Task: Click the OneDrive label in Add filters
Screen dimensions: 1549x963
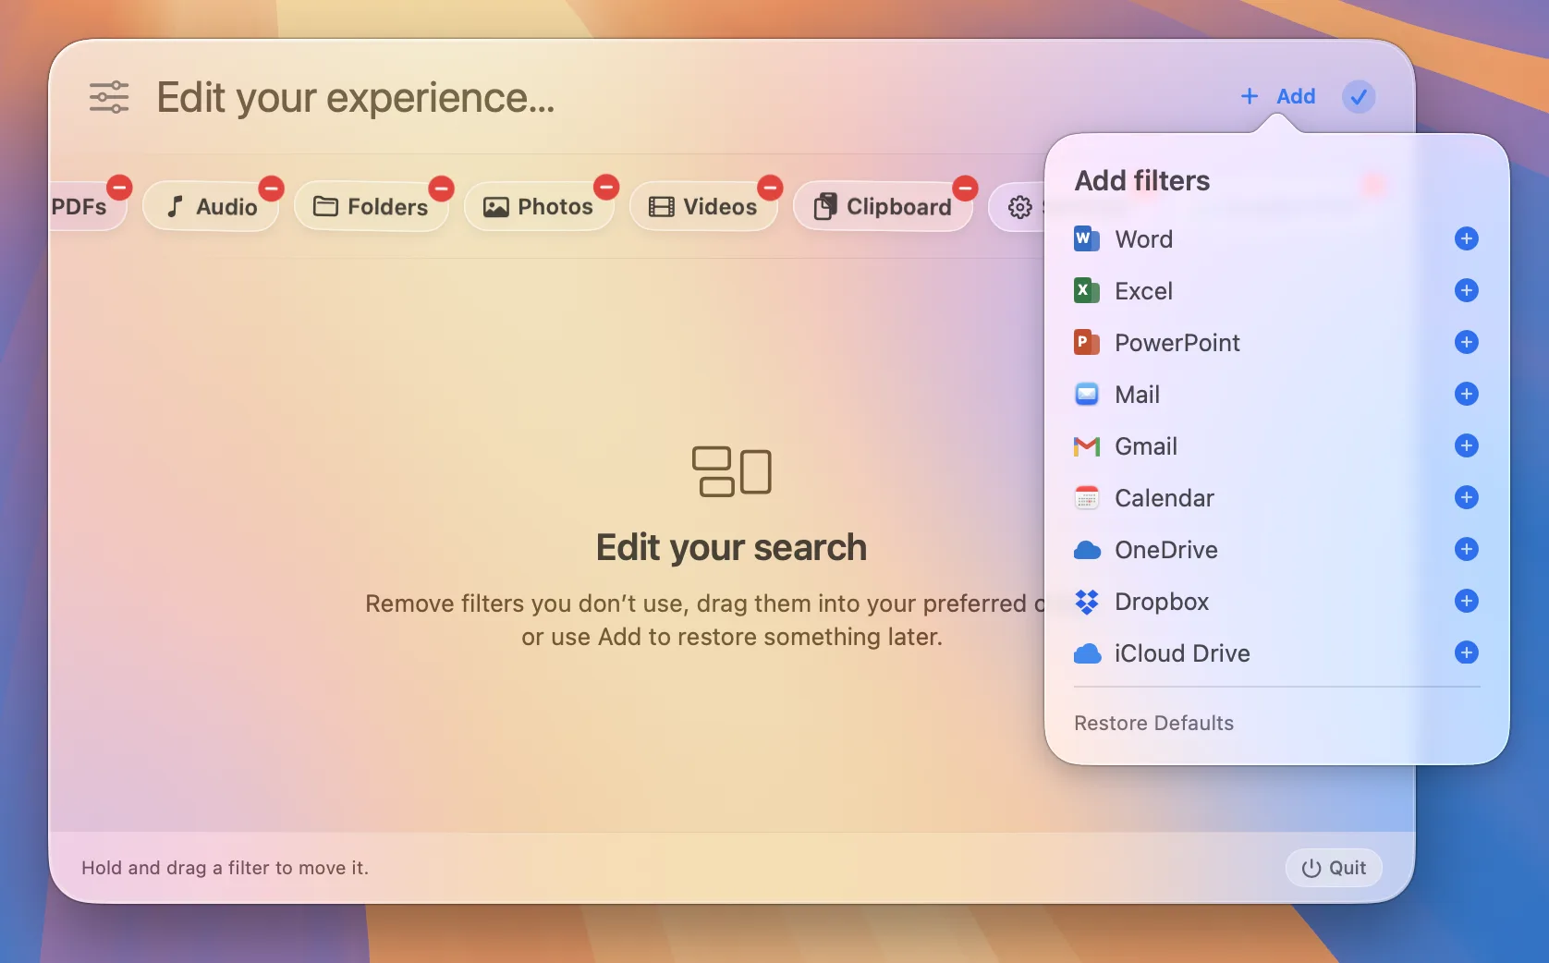Action: (1166, 550)
